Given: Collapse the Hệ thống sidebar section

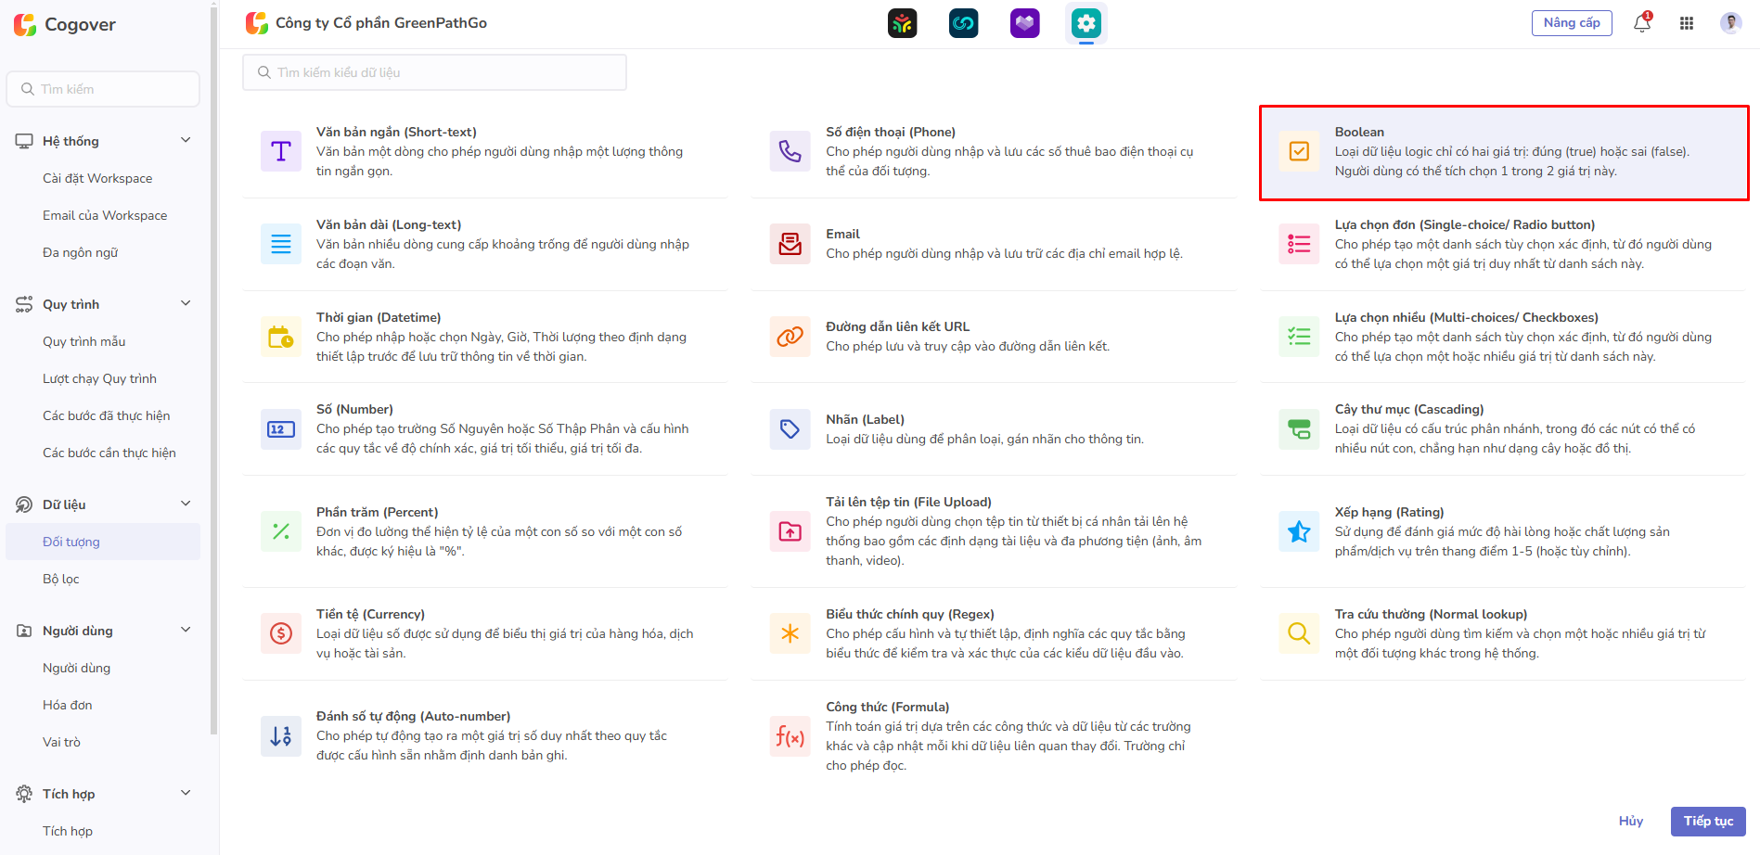Looking at the screenshot, I should click(186, 141).
